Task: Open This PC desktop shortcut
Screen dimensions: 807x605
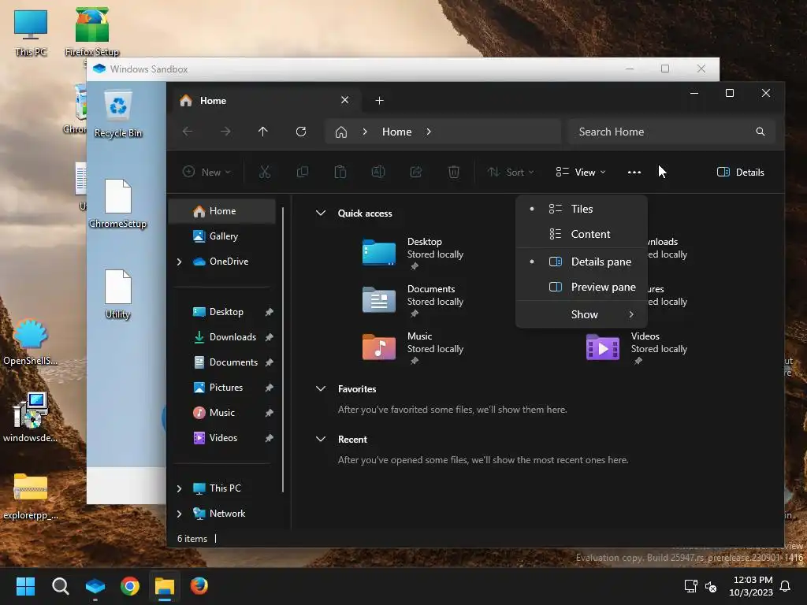Action: [x=31, y=33]
